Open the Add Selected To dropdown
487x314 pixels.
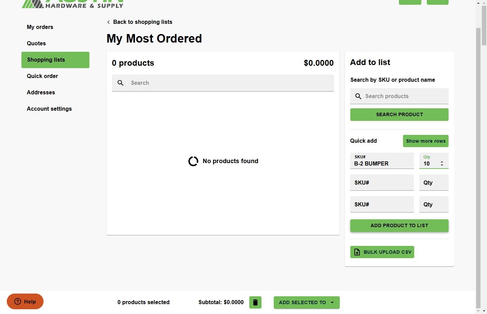point(306,302)
